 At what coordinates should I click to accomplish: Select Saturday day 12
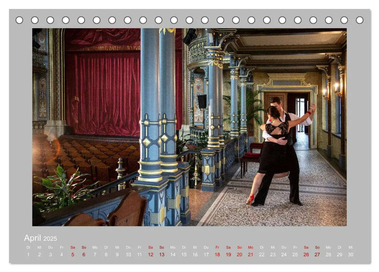151,255
